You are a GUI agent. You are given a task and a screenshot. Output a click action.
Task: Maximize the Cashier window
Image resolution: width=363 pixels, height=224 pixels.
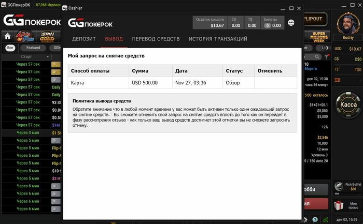click(291, 8)
